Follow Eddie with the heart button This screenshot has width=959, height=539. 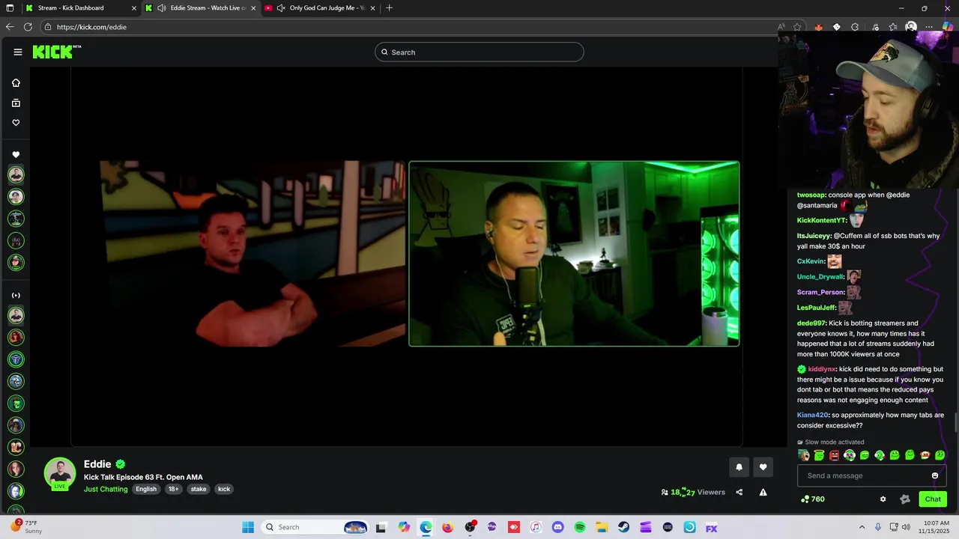[763, 467]
